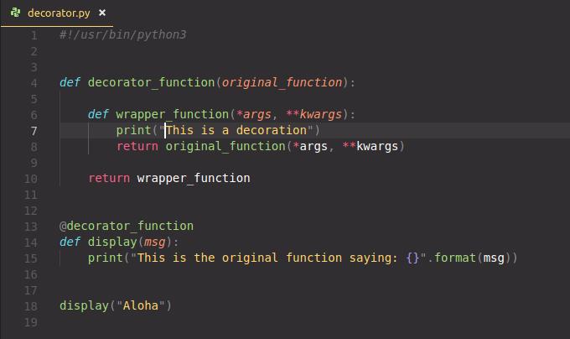
Task: Click line number 7 in the gutter
Action: 34,131
